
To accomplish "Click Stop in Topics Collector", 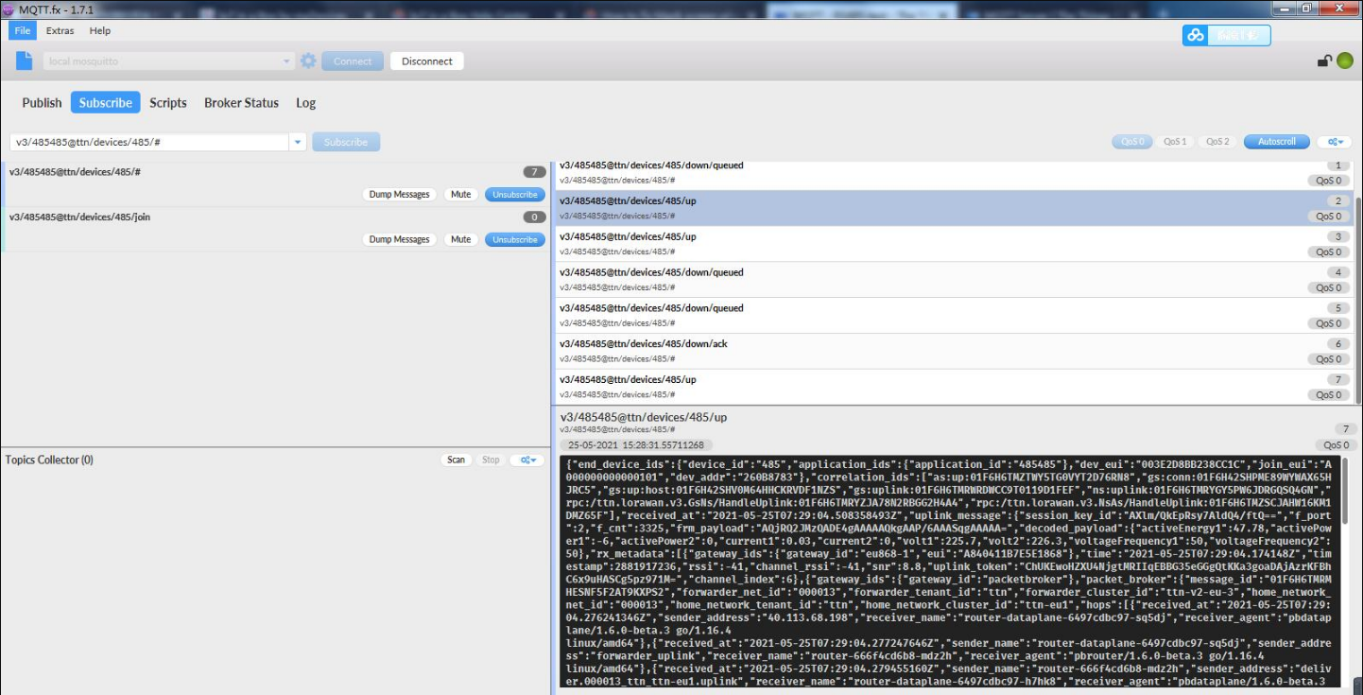I will (491, 460).
